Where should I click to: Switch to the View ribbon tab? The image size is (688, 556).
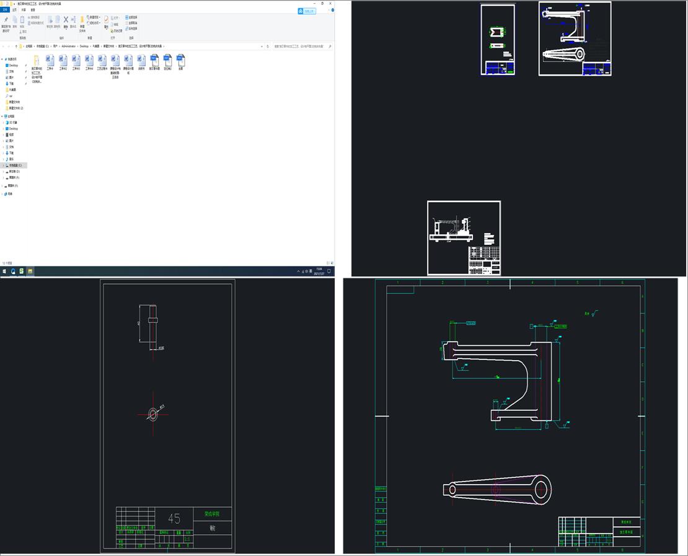[x=33, y=11]
